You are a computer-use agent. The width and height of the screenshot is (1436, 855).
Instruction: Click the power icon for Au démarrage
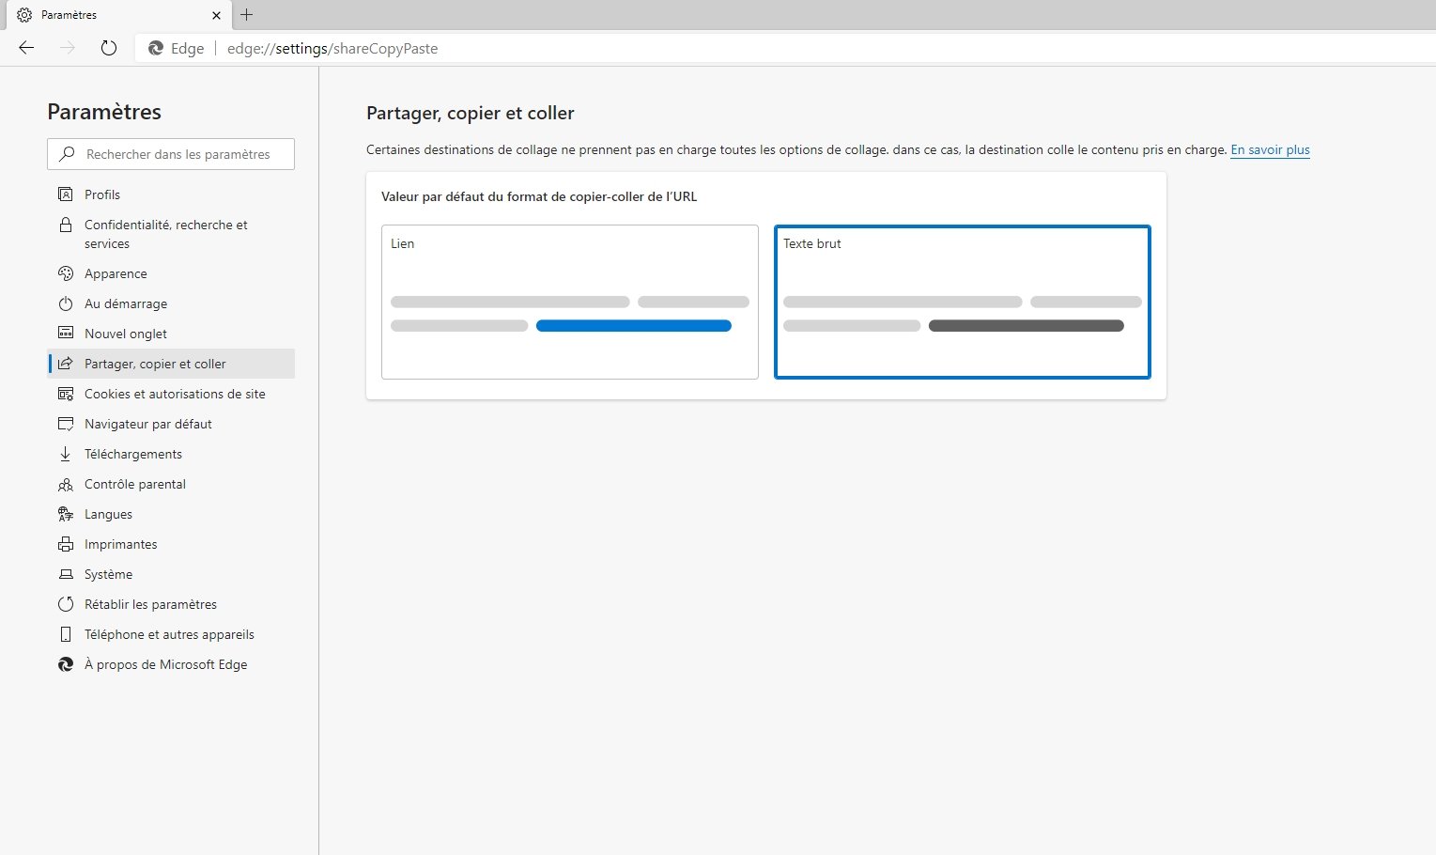[66, 303]
